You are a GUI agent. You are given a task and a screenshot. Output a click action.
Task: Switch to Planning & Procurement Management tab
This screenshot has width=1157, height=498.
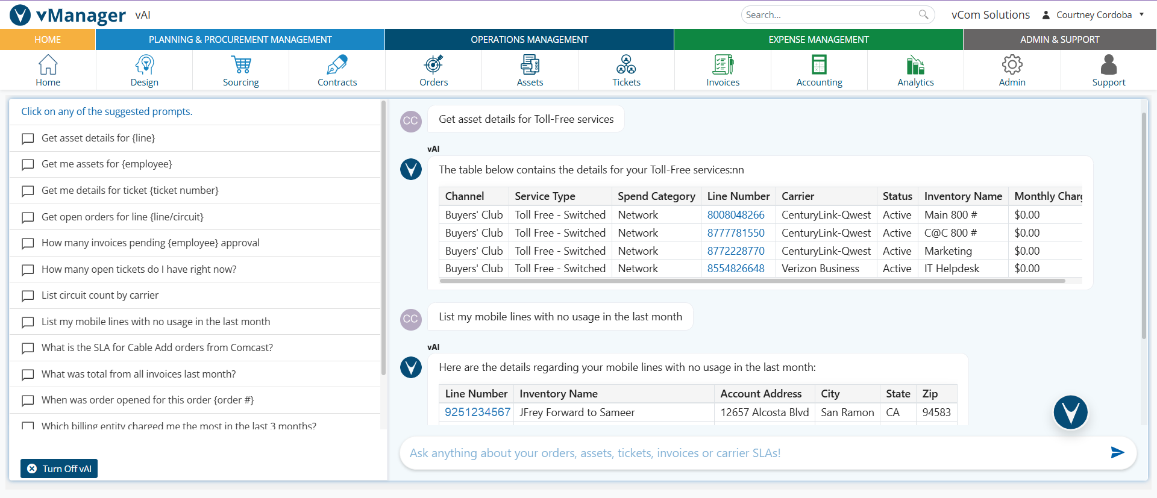(240, 39)
